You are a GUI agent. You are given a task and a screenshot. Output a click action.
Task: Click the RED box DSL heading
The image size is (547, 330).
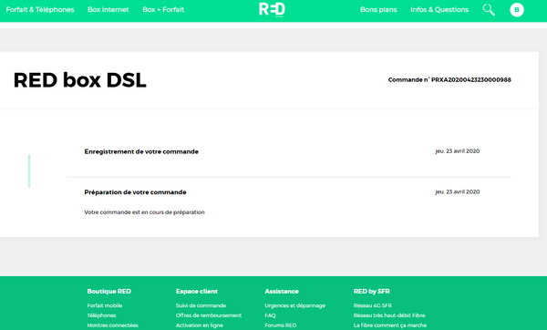[x=80, y=80]
